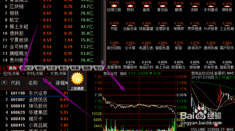Open the 代码 column dropdown arrow

[x=4, y=83]
